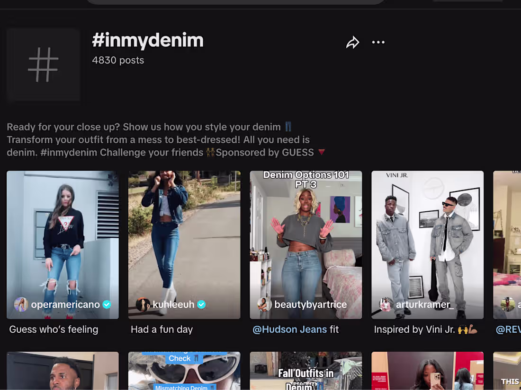Play the "Guess who's feeling" video
521x390 pixels.
62,236
